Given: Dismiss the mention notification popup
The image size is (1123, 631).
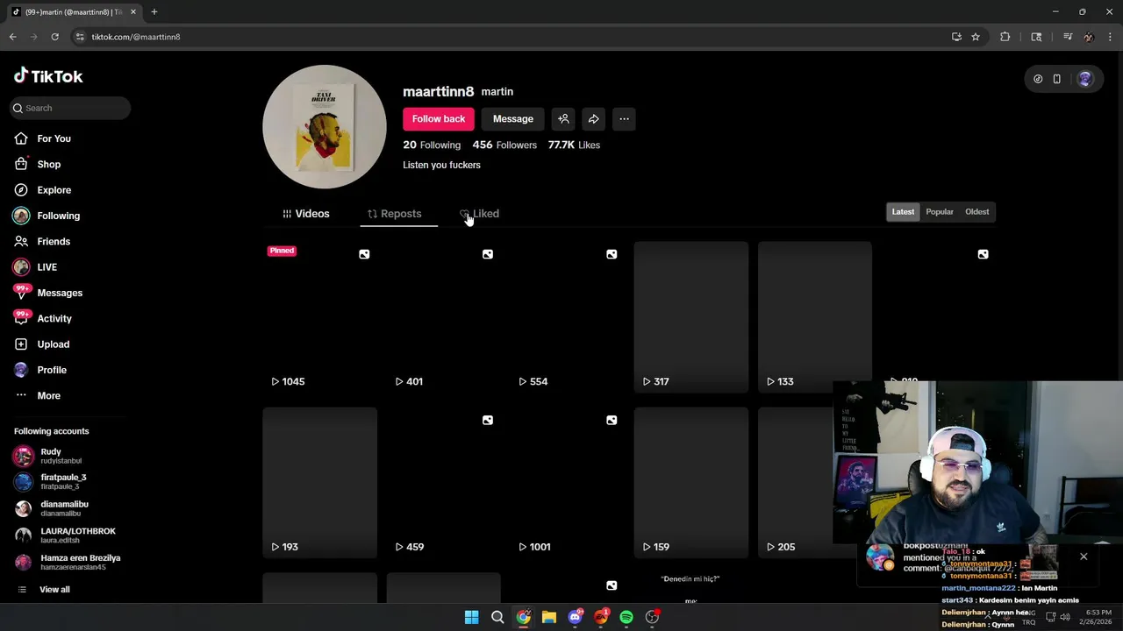Looking at the screenshot, I should (1084, 557).
